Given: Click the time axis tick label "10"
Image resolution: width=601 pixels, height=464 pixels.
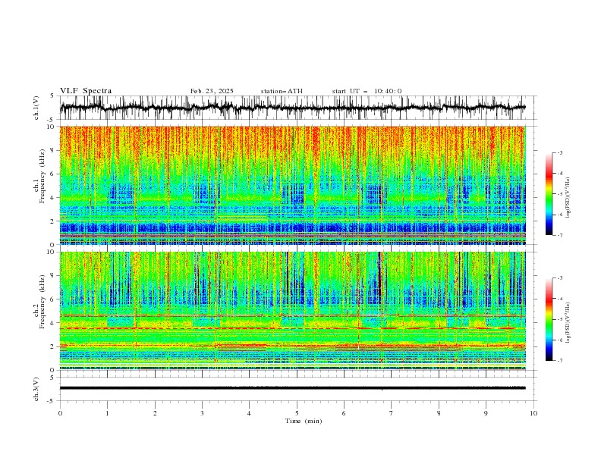Looking at the screenshot, I should click(x=533, y=413).
